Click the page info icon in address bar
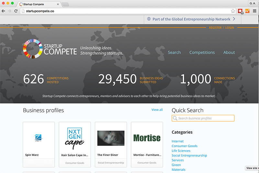 (x=23, y=11)
